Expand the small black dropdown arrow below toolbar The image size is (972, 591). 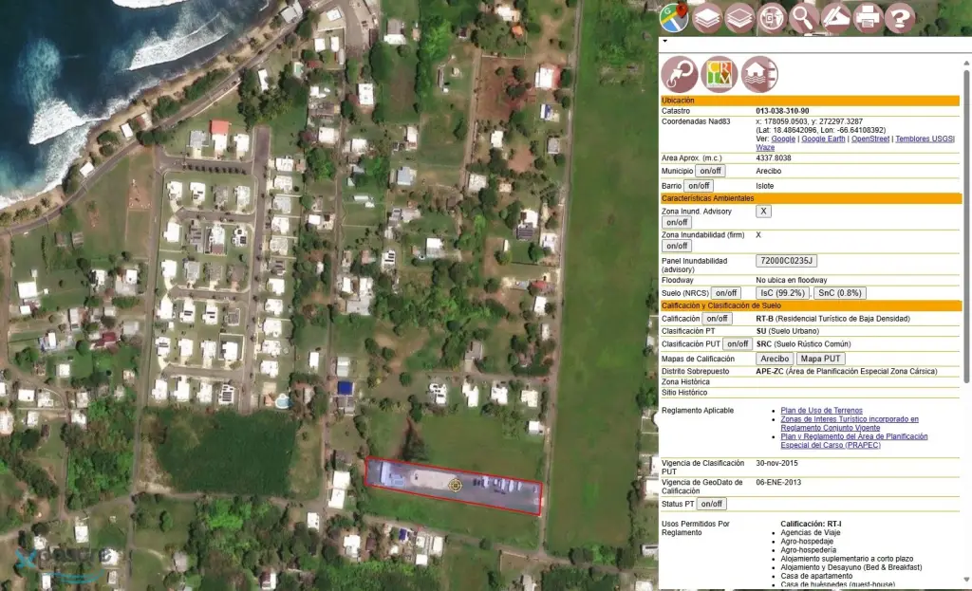(664, 42)
